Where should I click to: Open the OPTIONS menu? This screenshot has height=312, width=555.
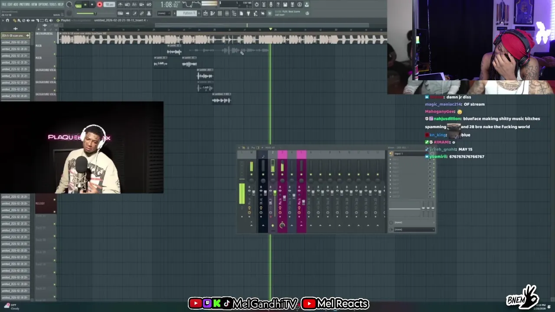pos(43,4)
